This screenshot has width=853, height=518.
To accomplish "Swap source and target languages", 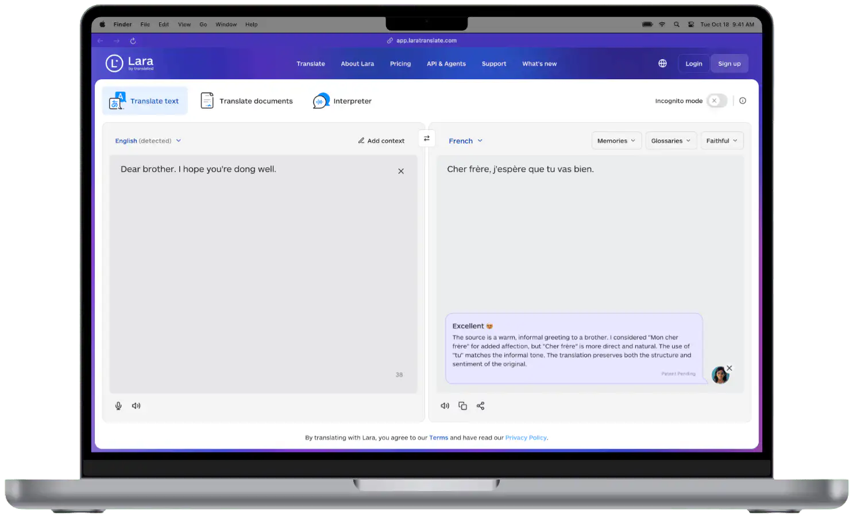I will [427, 138].
